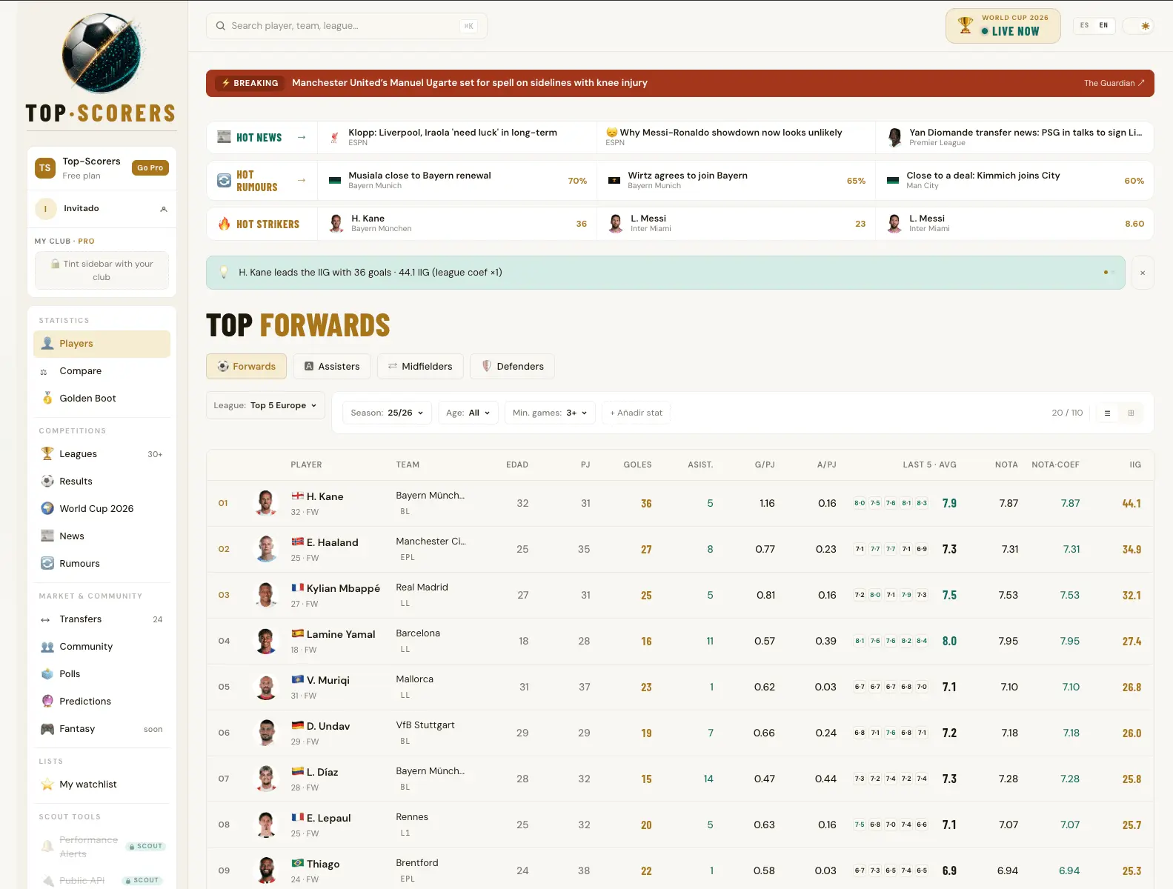Image resolution: width=1173 pixels, height=889 pixels.
Task: Open the Predictions page
Action: point(102,702)
